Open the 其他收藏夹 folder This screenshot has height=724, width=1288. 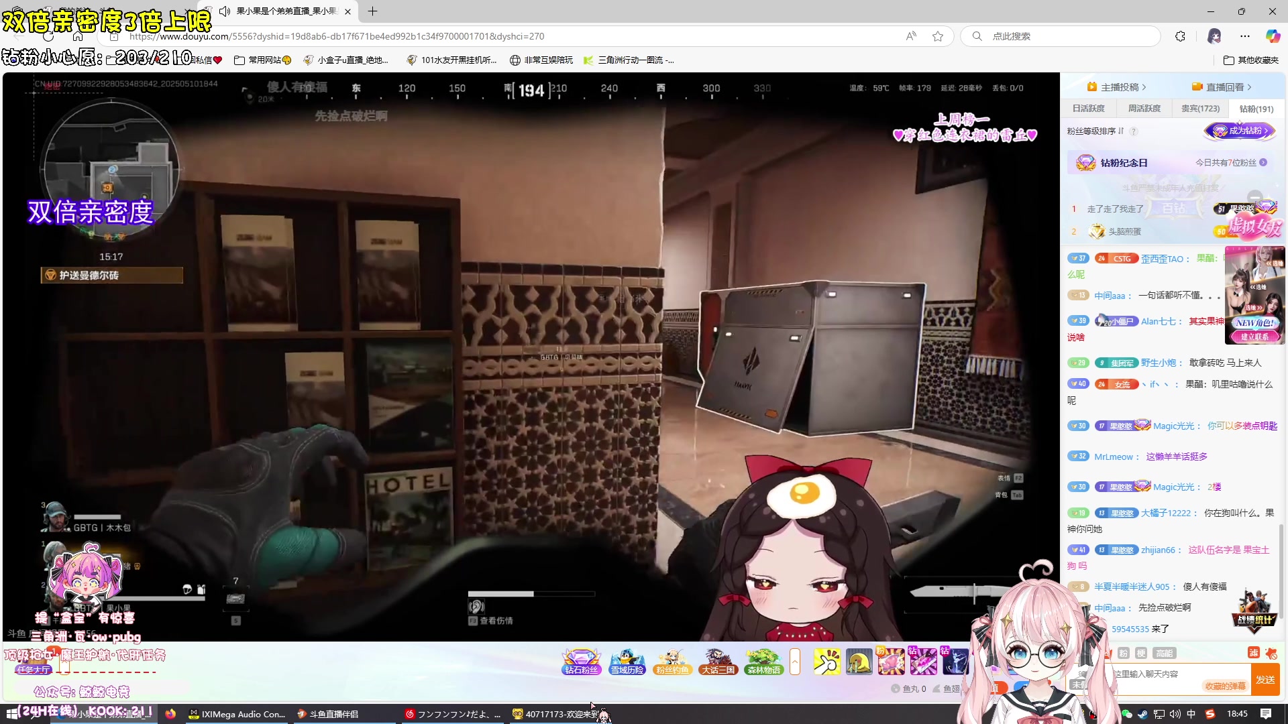[x=1251, y=60]
